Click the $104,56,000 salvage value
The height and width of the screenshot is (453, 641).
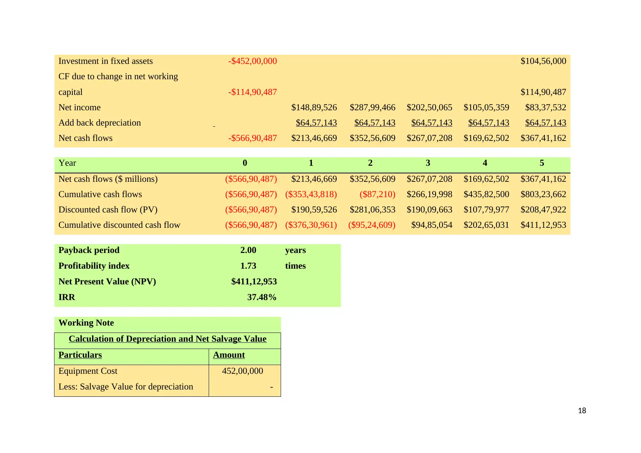pyautogui.click(x=543, y=61)
